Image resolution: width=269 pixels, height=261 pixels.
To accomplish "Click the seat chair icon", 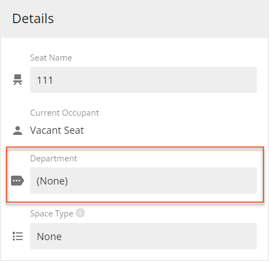I will [18, 80].
